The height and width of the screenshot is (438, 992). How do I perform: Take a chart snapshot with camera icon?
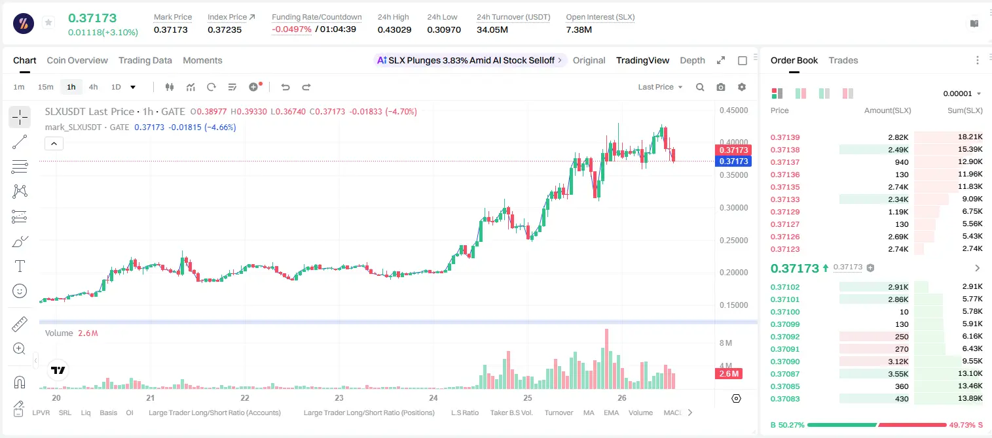click(721, 87)
